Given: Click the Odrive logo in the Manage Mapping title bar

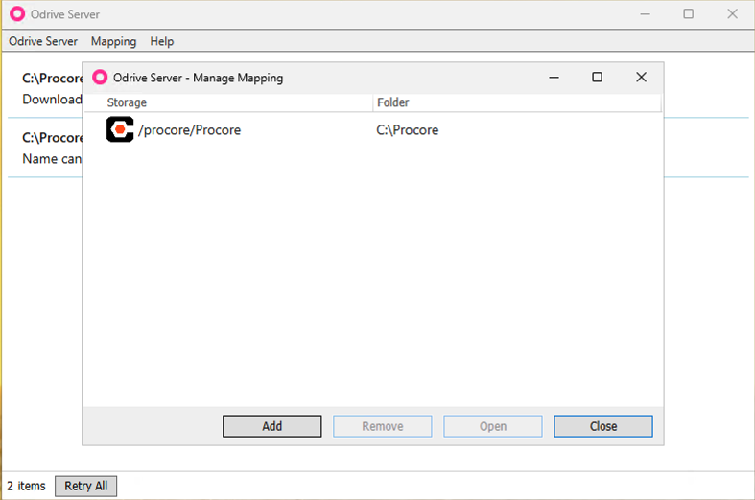Looking at the screenshot, I should coord(100,78).
